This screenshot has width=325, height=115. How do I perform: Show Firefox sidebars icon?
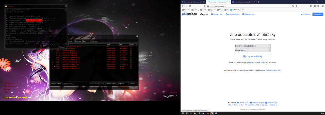point(314,6)
